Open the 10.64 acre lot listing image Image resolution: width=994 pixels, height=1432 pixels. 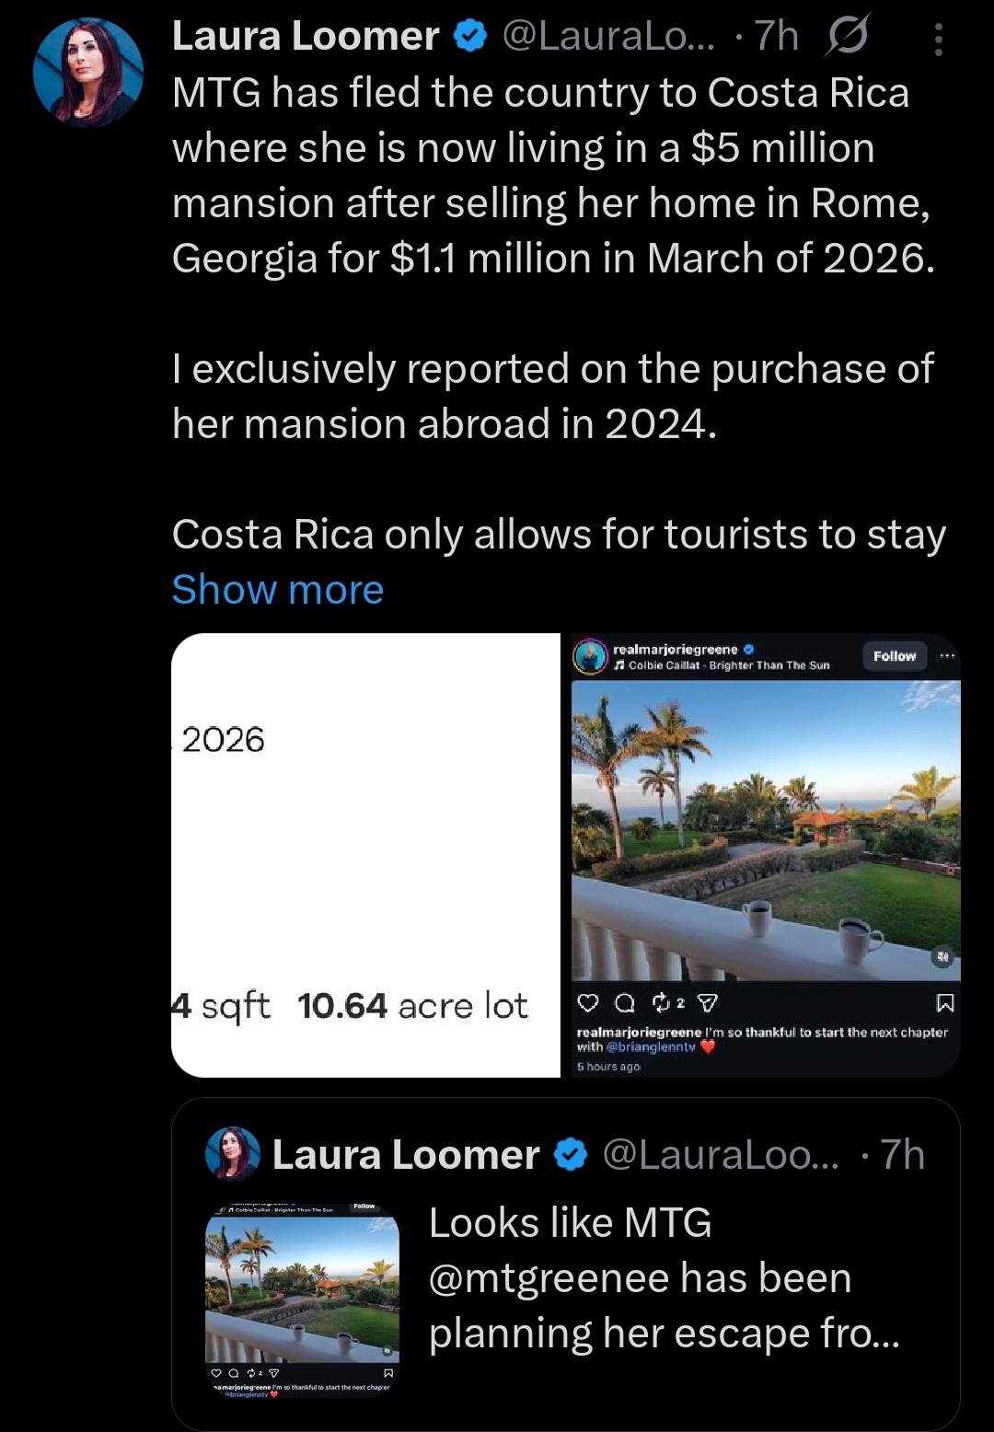pos(365,855)
